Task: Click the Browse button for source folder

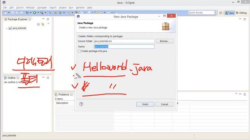Action: [x=164, y=41]
